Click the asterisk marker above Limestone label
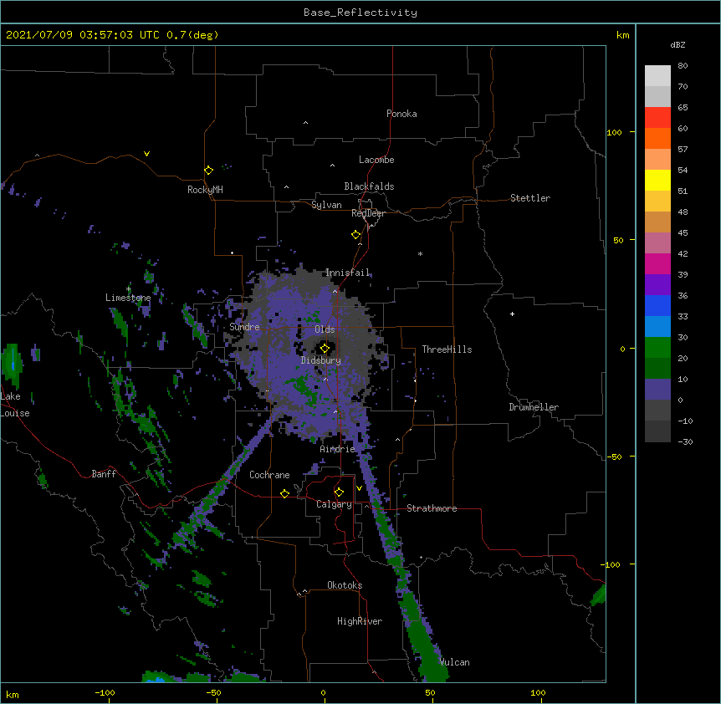The height and width of the screenshot is (704, 721). [x=129, y=289]
